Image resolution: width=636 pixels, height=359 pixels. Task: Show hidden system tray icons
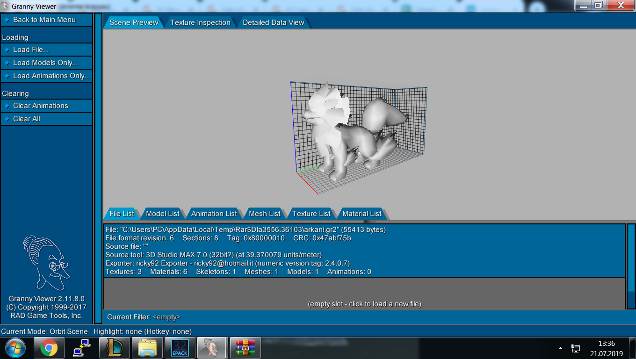(x=560, y=348)
